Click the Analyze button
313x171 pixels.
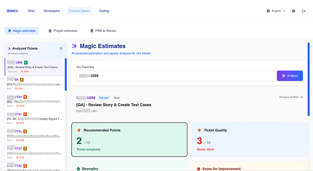[x=290, y=76]
